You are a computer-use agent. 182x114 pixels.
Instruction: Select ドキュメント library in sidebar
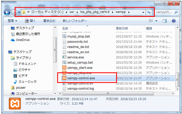28,64
